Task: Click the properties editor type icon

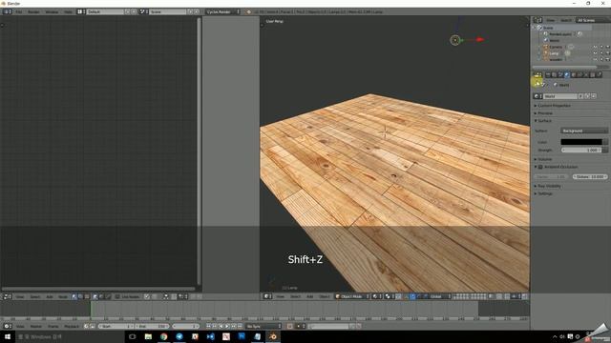Action: [537, 74]
